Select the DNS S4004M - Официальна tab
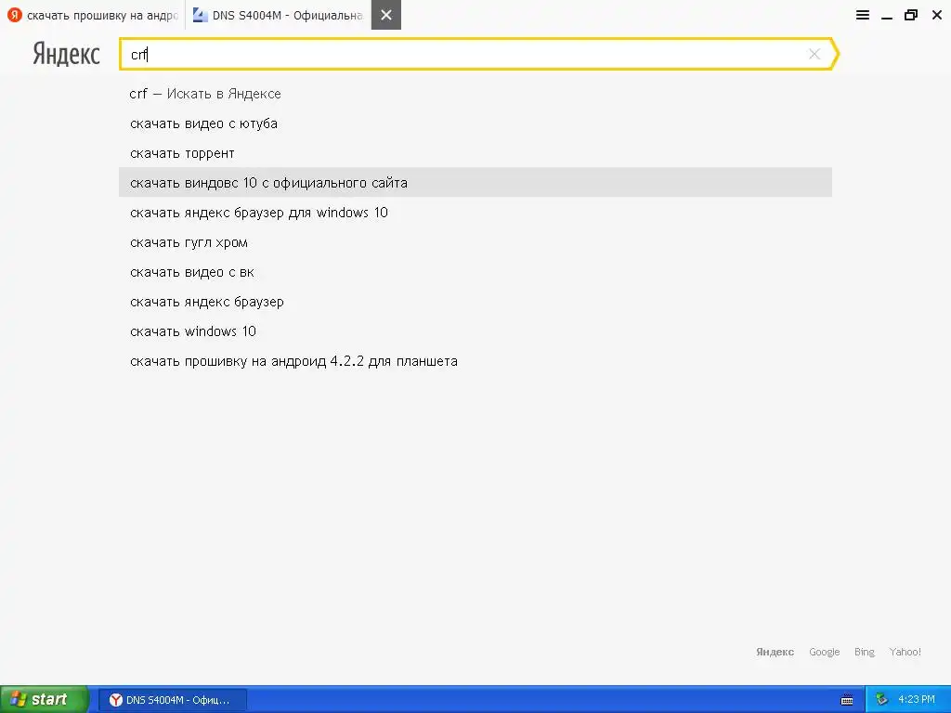 pos(279,15)
